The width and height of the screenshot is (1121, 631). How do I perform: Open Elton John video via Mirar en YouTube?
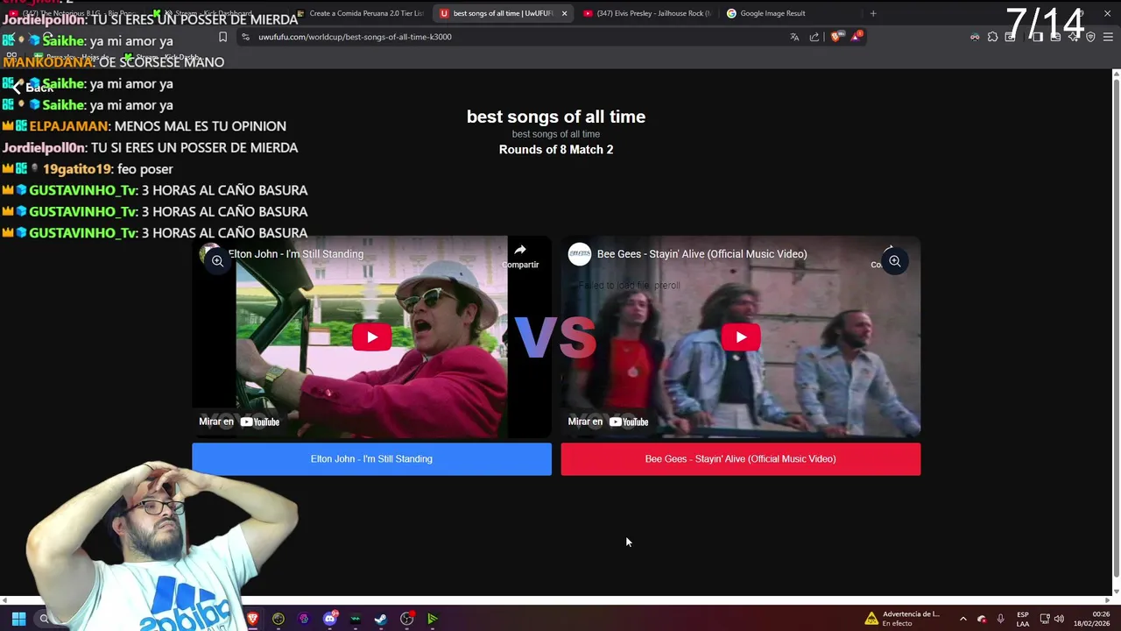click(x=239, y=422)
